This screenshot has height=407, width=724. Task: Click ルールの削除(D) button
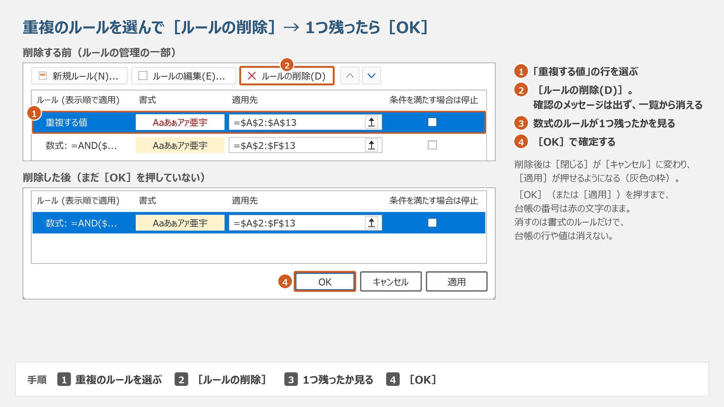pyautogui.click(x=287, y=76)
